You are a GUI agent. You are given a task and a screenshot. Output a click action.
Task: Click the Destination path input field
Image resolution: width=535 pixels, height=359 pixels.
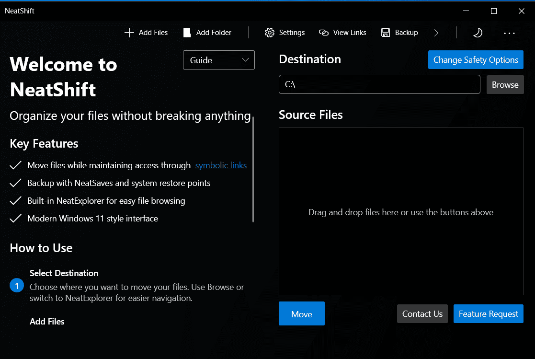(379, 84)
